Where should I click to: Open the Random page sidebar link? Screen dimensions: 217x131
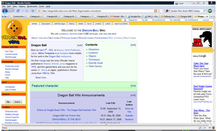coord(11,57)
